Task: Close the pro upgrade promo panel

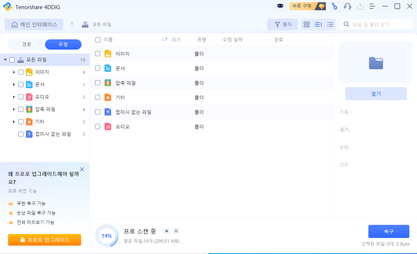Action: pyautogui.click(x=82, y=169)
